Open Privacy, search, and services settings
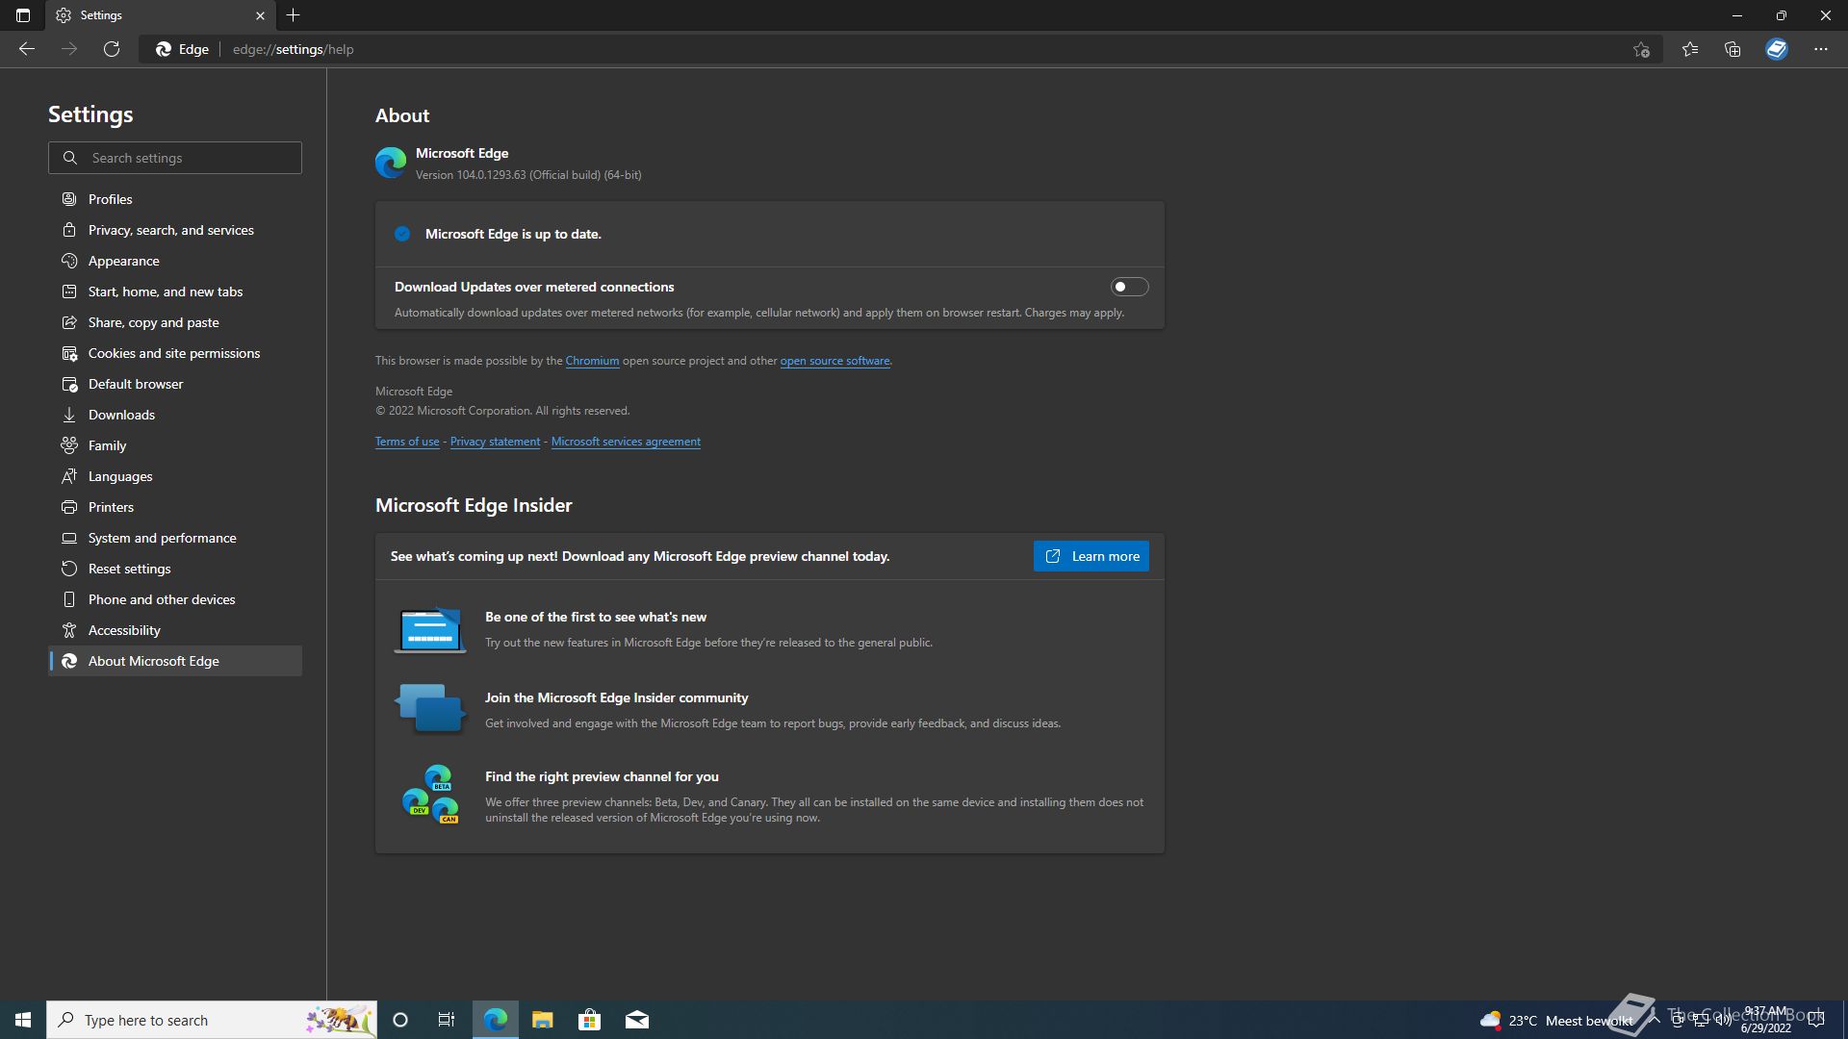 tap(175, 230)
